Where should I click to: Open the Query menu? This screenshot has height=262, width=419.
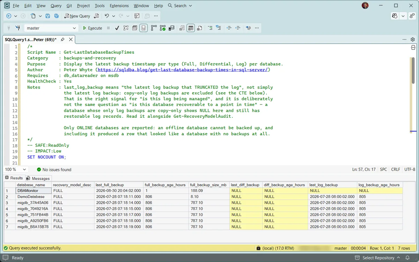pyautogui.click(x=56, y=6)
